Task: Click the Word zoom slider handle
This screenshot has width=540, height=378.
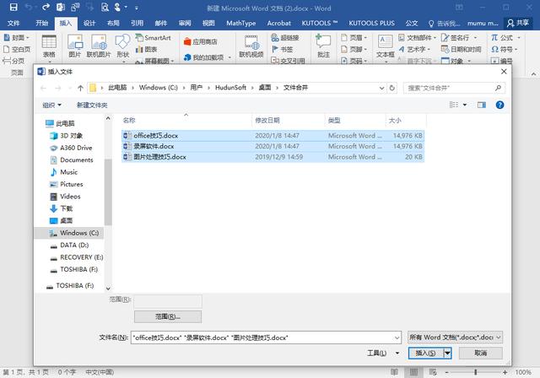Action: [476, 372]
